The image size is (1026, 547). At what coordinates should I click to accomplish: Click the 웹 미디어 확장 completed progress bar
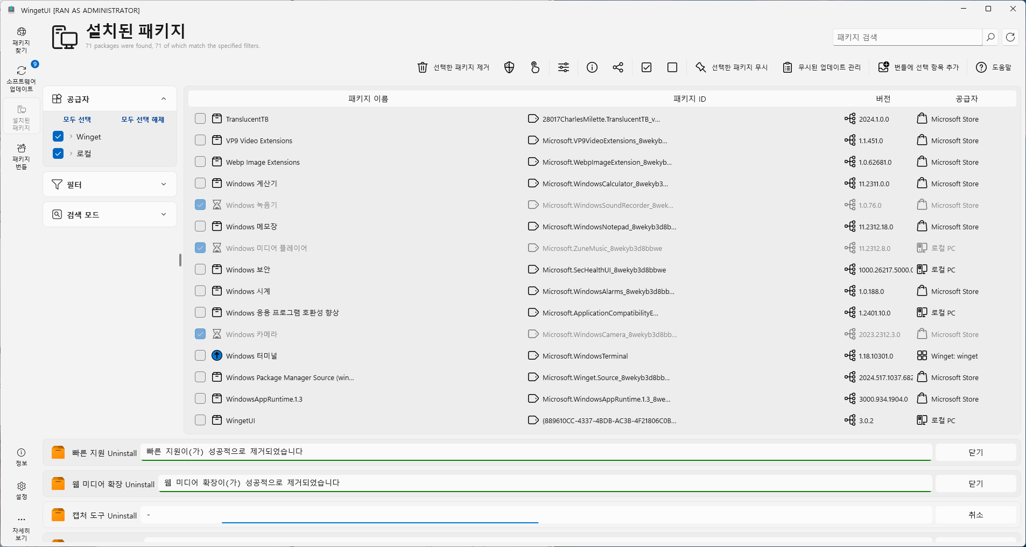[x=545, y=491]
